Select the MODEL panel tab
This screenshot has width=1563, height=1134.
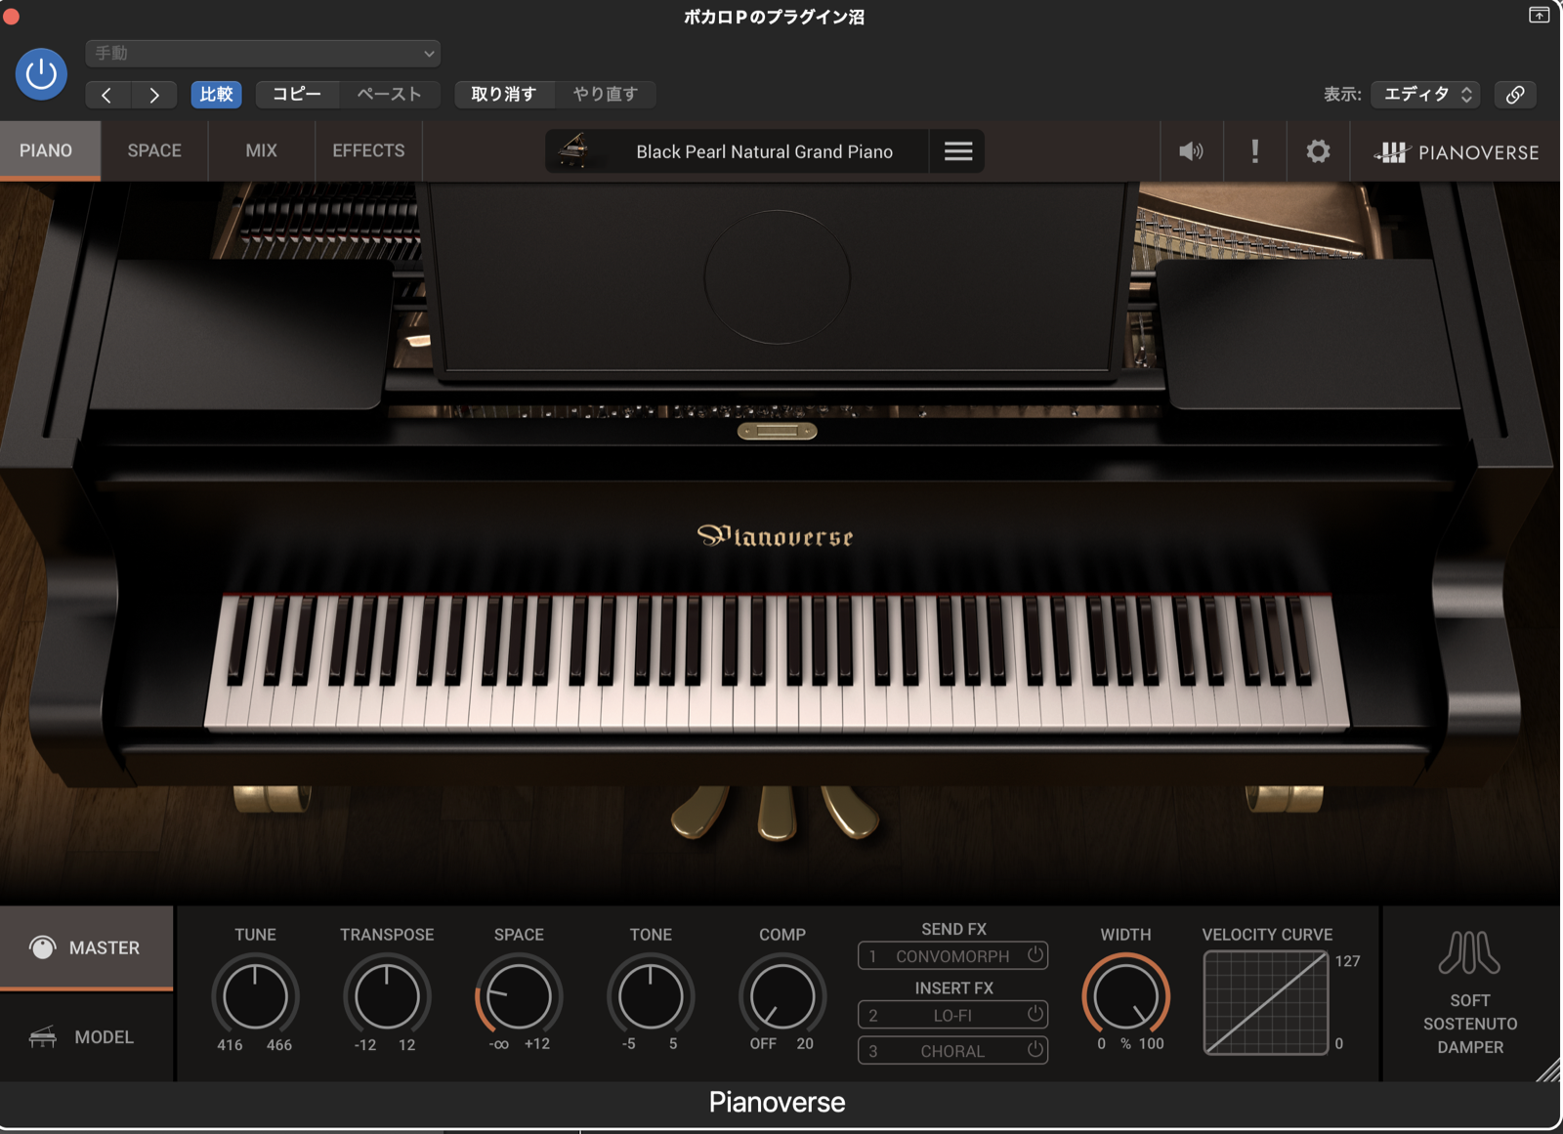pyautogui.click(x=86, y=1037)
